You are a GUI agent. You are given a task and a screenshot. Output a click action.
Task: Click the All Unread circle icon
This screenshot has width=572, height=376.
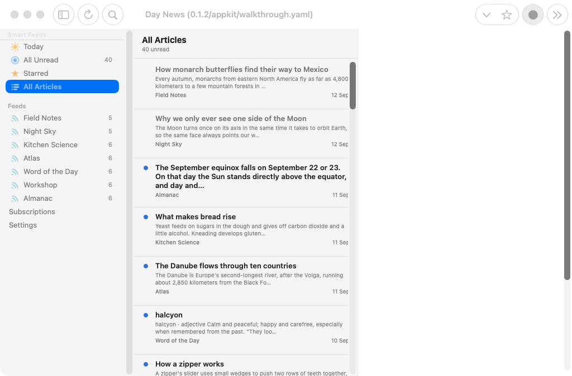click(x=15, y=60)
